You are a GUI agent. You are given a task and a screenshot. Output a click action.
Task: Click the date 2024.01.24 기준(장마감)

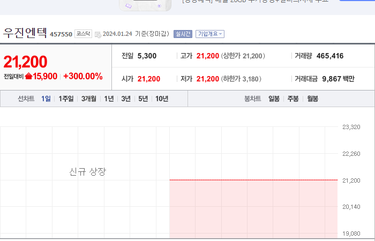click(x=136, y=34)
